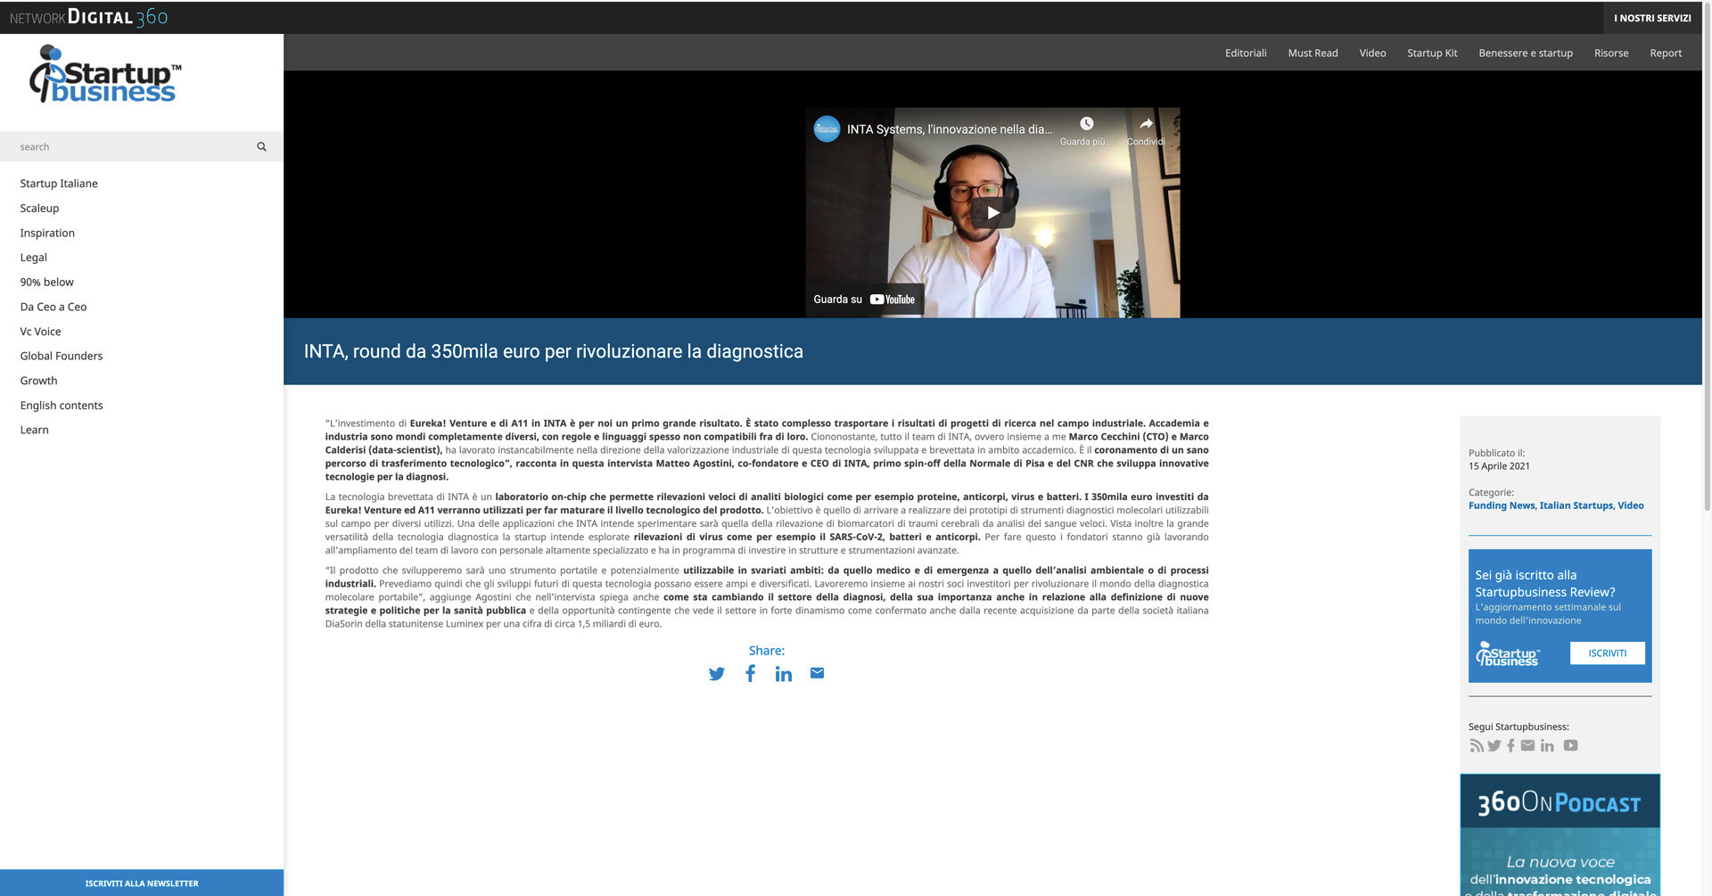Go to Vc Voice section
Image resolution: width=1712 pixels, height=896 pixels.
pyautogui.click(x=40, y=332)
